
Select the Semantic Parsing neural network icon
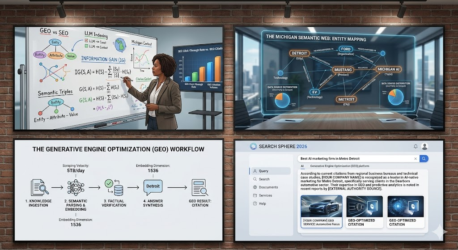(76, 187)
